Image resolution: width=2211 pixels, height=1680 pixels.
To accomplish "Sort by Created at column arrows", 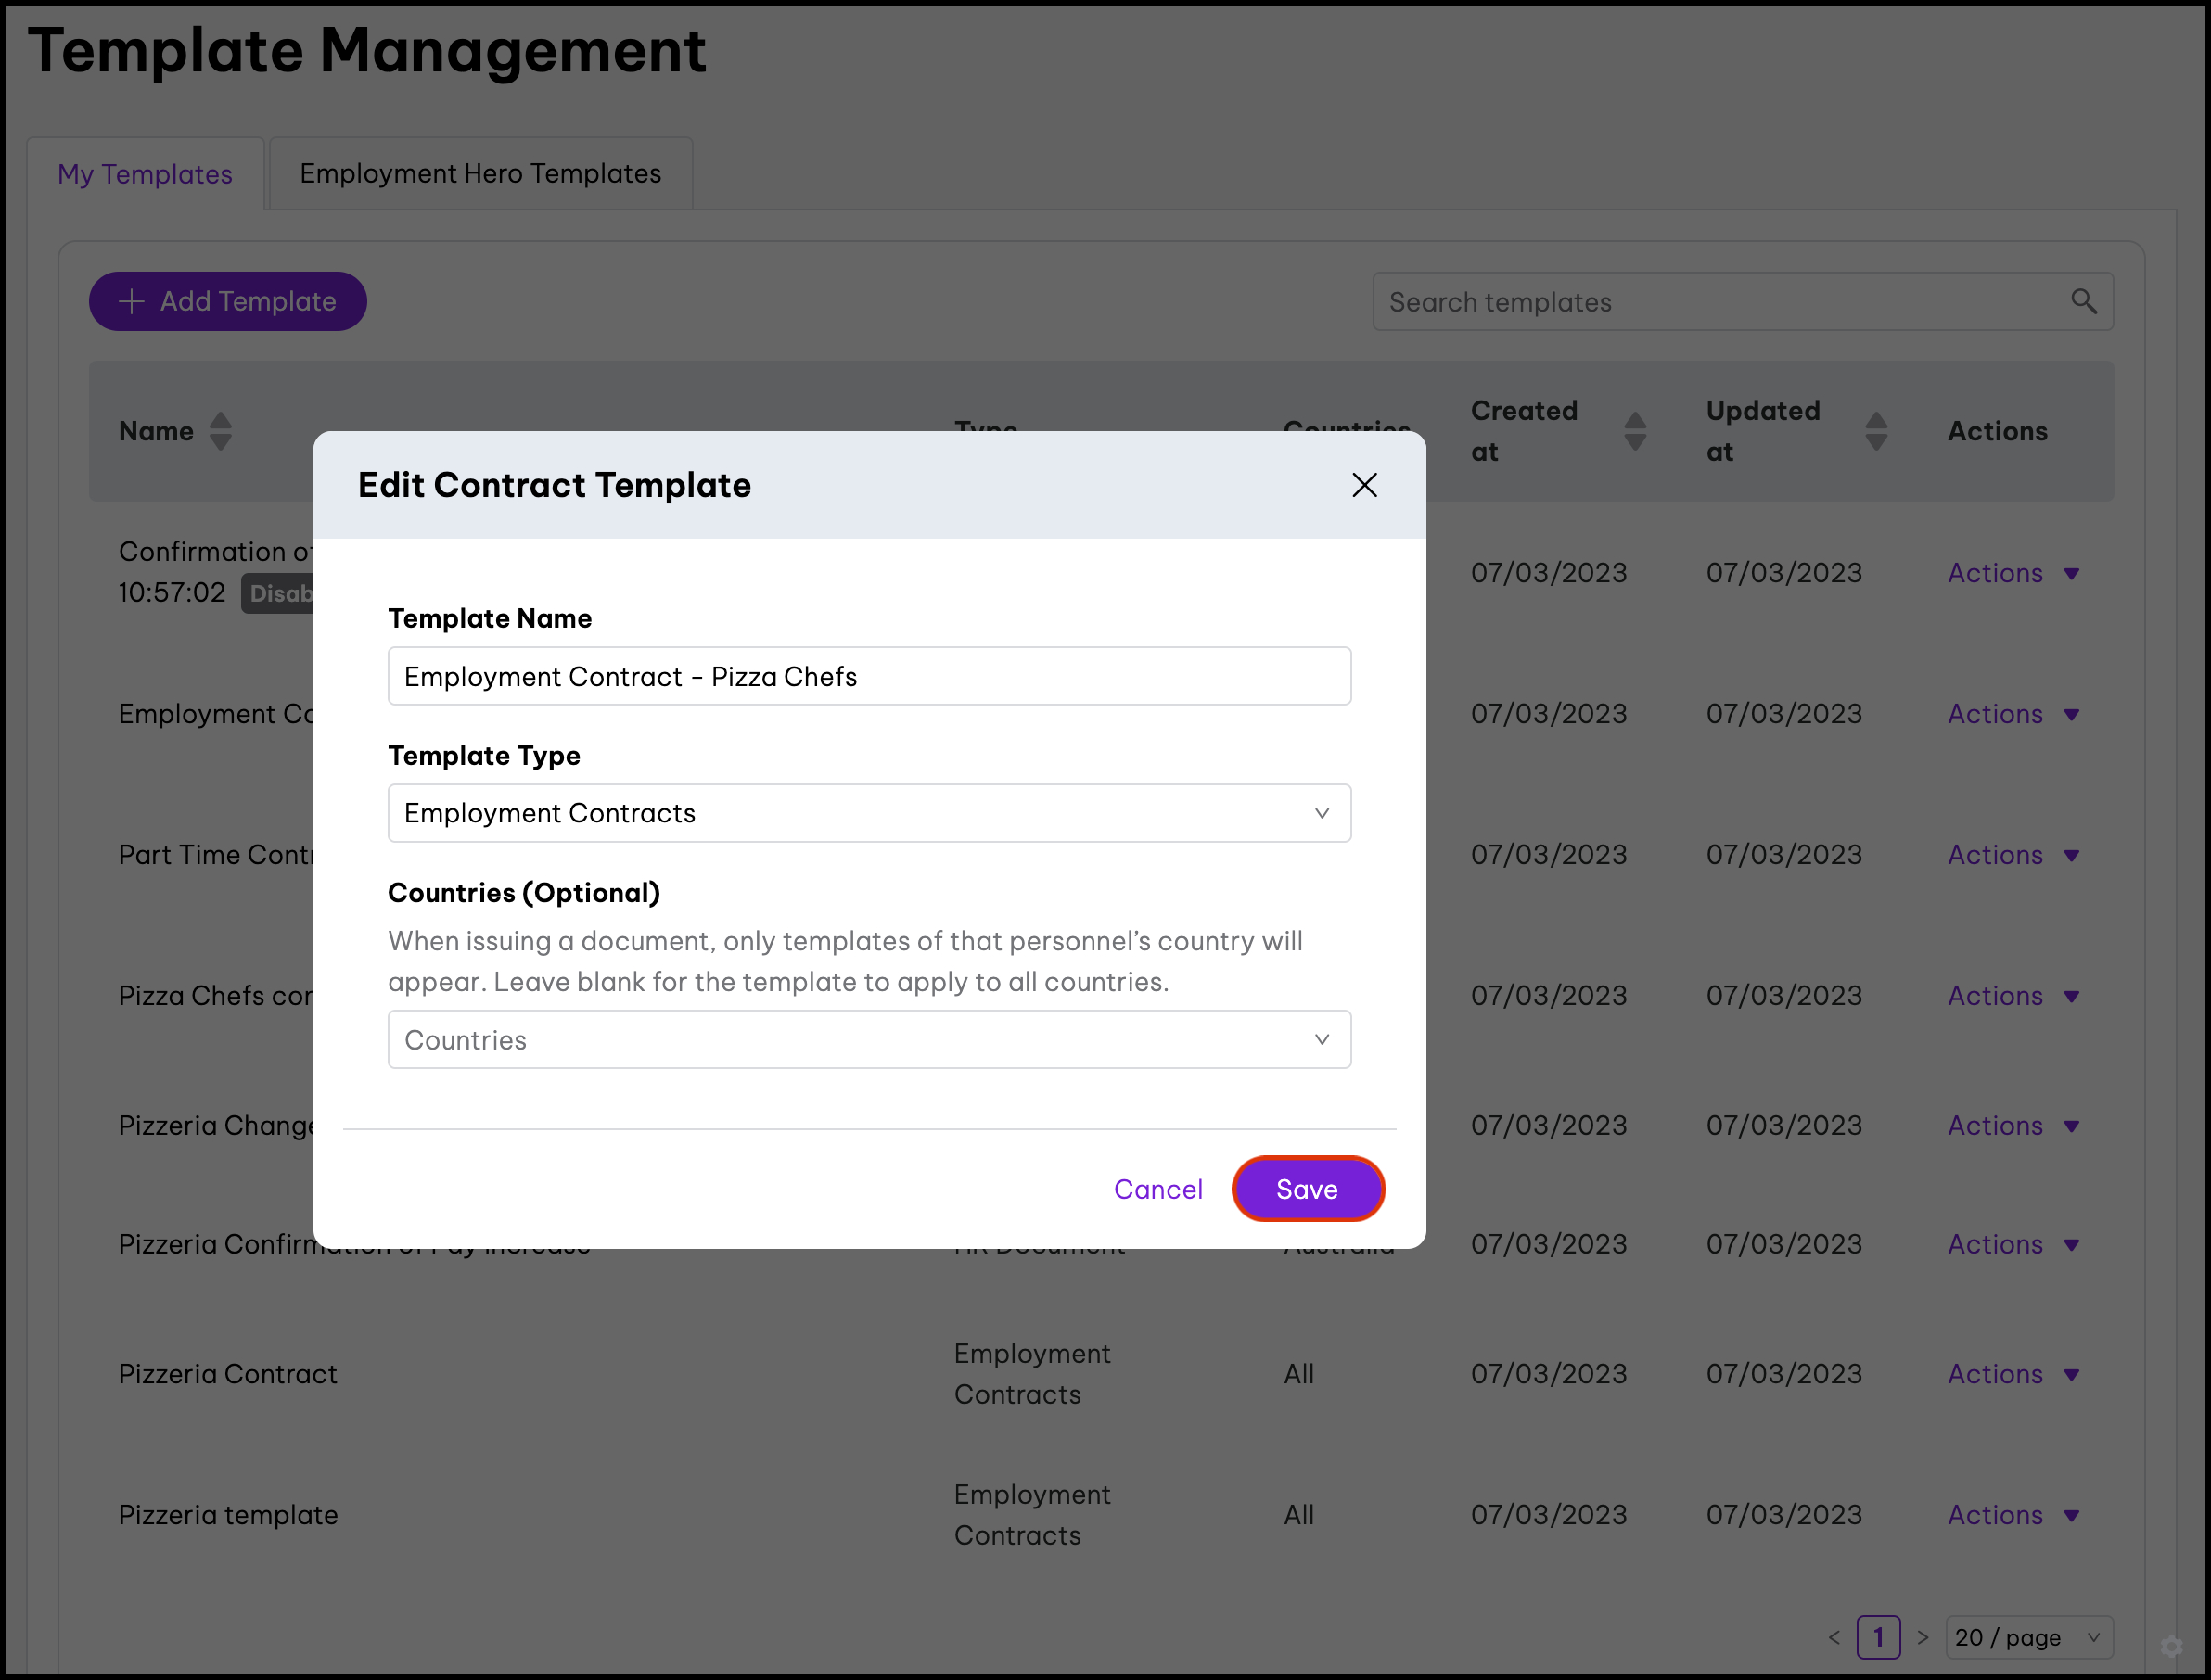I will (x=1635, y=431).
